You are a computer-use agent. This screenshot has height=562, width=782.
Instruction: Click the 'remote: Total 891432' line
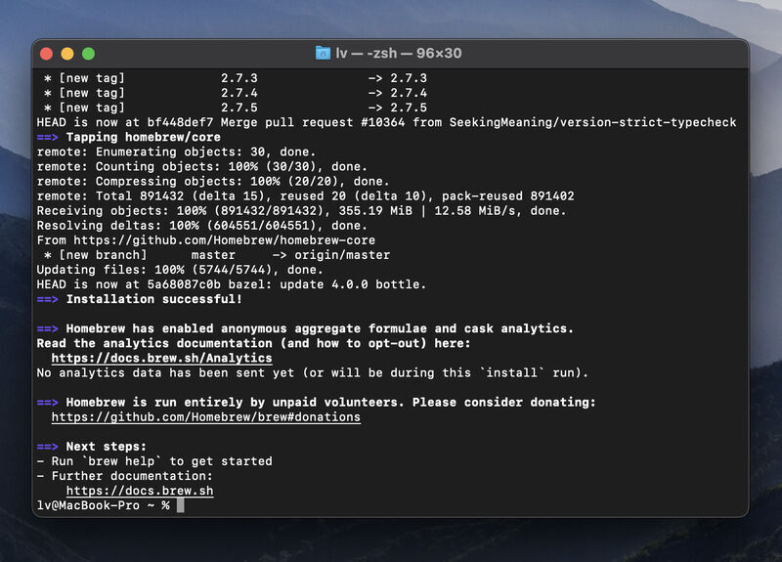[x=305, y=196]
